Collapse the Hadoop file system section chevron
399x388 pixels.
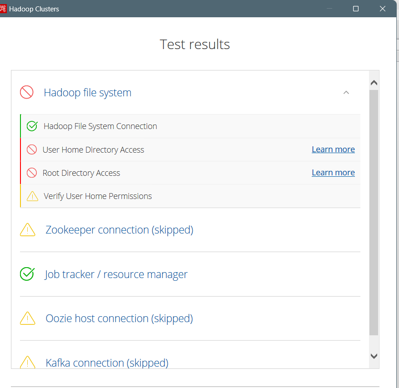coord(346,93)
